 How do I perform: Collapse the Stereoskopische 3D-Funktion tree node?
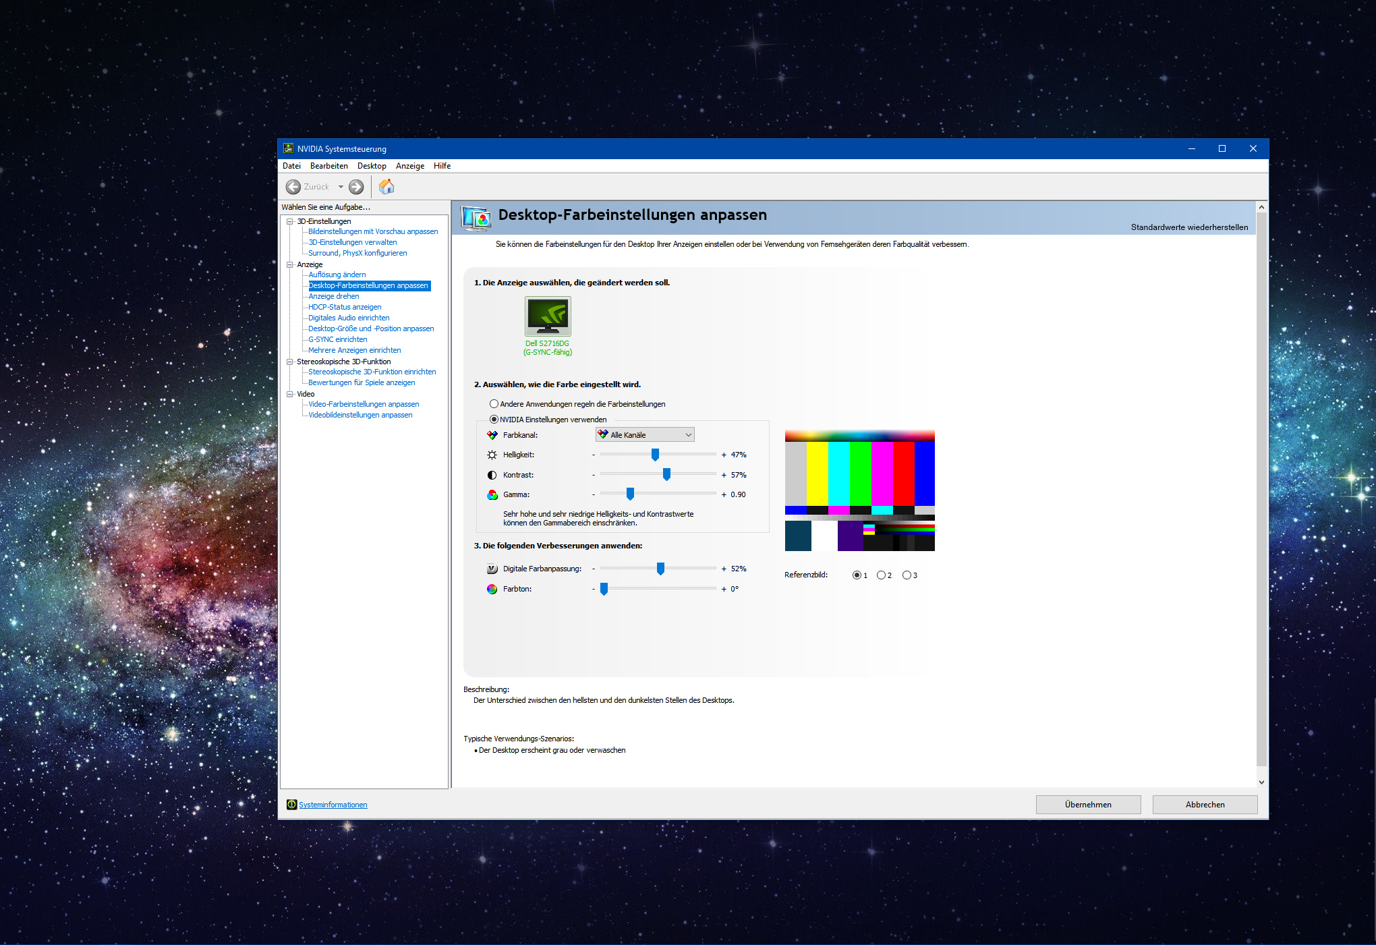pyautogui.click(x=290, y=362)
